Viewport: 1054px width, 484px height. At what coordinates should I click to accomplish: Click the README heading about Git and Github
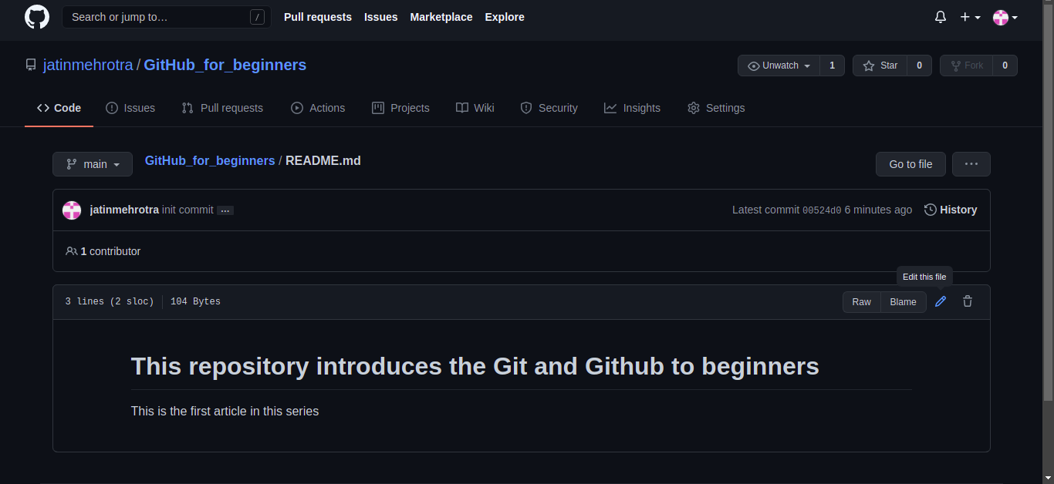pyautogui.click(x=475, y=366)
